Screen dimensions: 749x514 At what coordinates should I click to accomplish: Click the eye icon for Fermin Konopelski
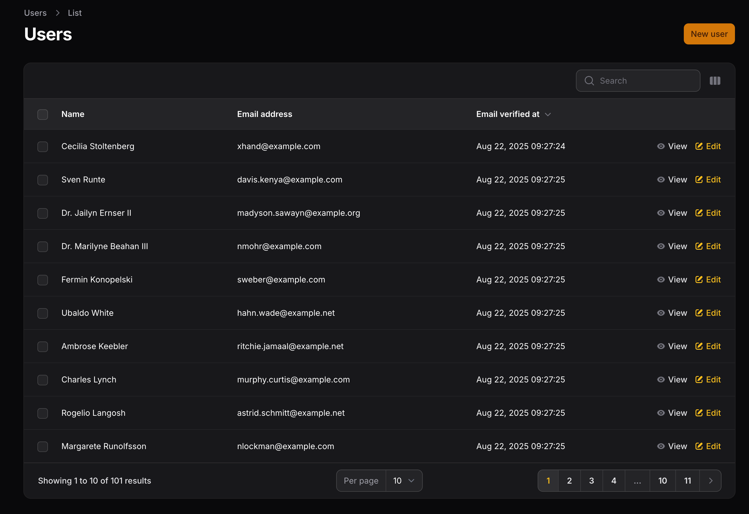(661, 280)
